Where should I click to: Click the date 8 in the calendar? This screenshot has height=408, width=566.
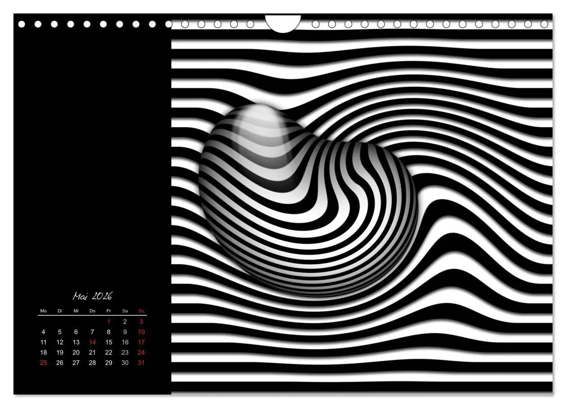click(x=109, y=332)
